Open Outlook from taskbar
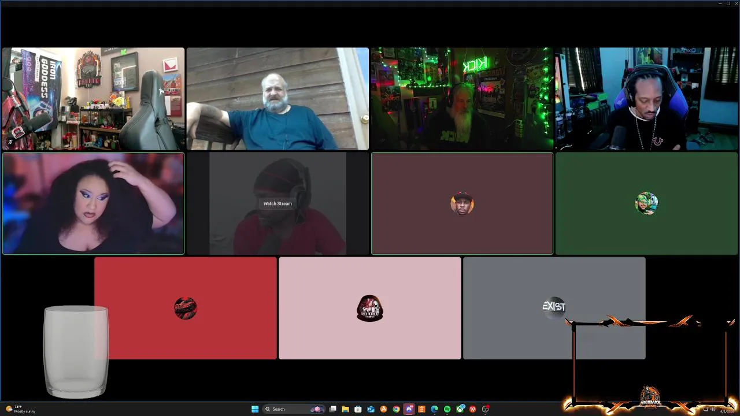This screenshot has width=740, height=416. tap(371, 409)
